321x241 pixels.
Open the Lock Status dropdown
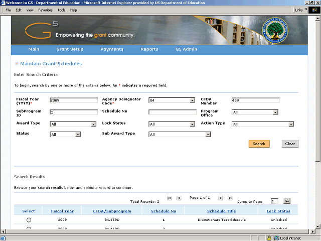192,124
